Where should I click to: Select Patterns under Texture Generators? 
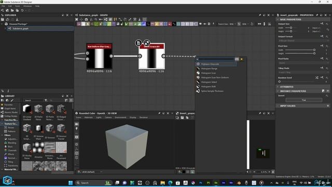coord(11,131)
